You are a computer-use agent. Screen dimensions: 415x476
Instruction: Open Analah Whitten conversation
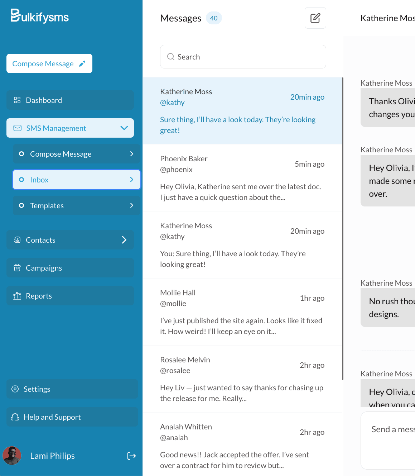(x=242, y=444)
